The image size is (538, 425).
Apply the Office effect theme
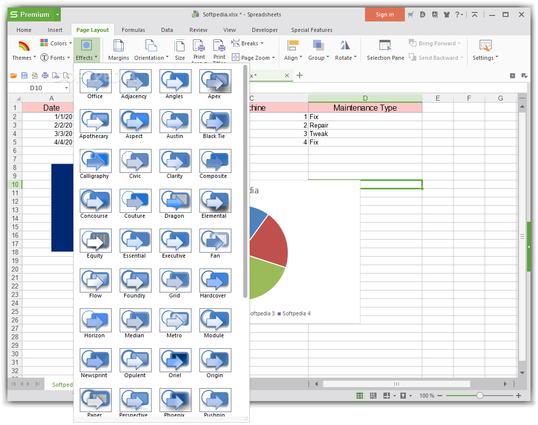[95, 84]
